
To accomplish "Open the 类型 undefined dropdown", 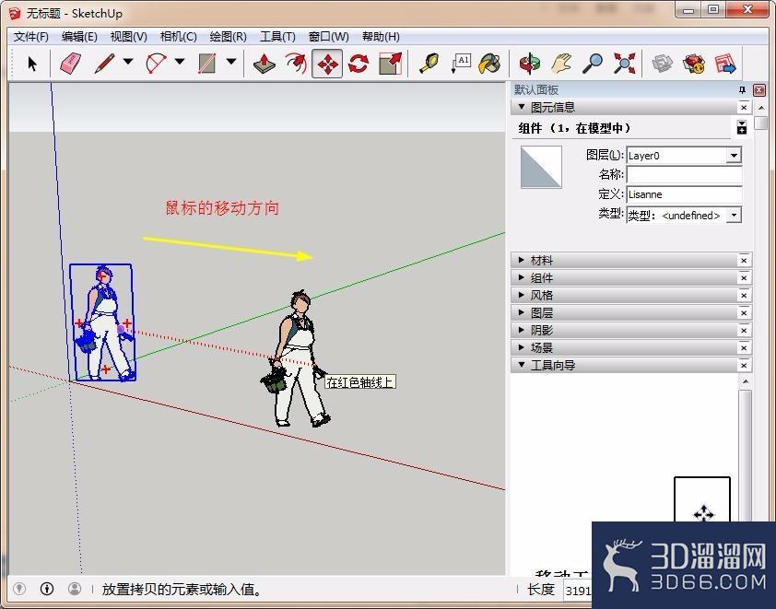I will click(x=734, y=216).
